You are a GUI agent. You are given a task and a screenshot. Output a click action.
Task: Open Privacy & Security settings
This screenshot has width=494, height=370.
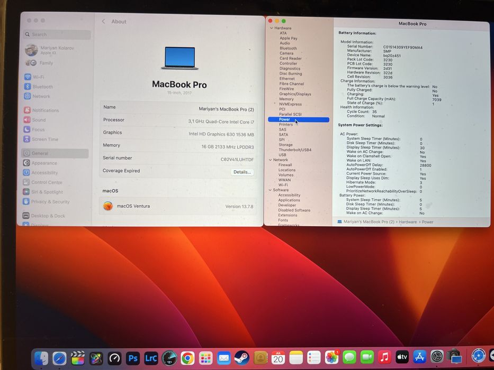[46, 201]
